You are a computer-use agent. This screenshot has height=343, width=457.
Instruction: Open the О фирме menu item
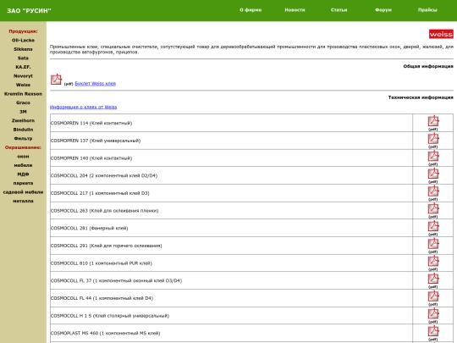[x=251, y=10]
